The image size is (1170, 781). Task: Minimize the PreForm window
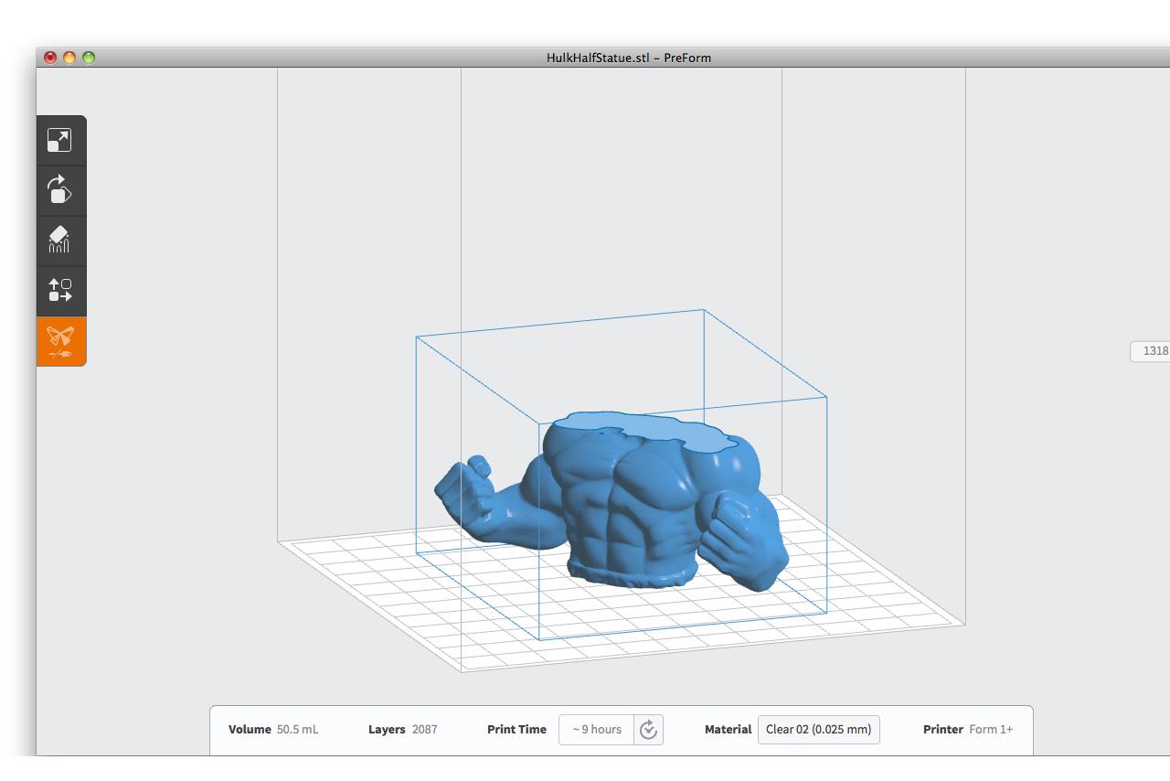(x=69, y=58)
